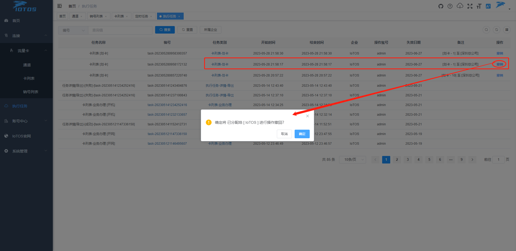Close the 定时任务 tab

[x=151, y=17]
